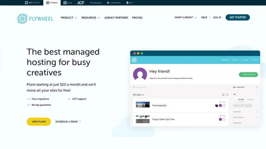Screen dimensions: 266x149
Task: Click the Fauxtography site name
Action: coord(160,105)
